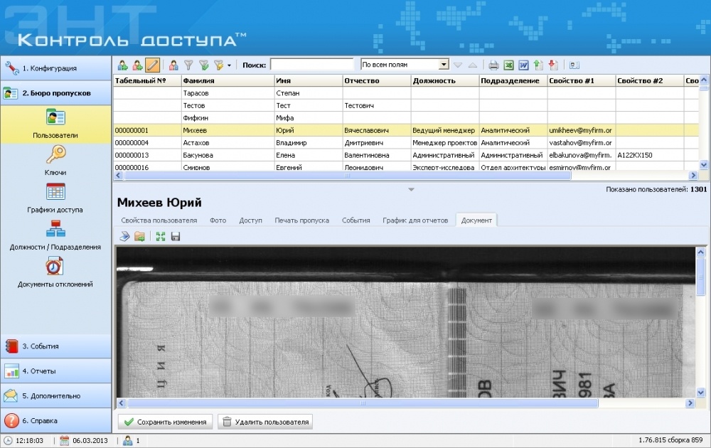Viewport: 711px width, 448px height.
Task: Click the search next down arrow
Action: 458,65
